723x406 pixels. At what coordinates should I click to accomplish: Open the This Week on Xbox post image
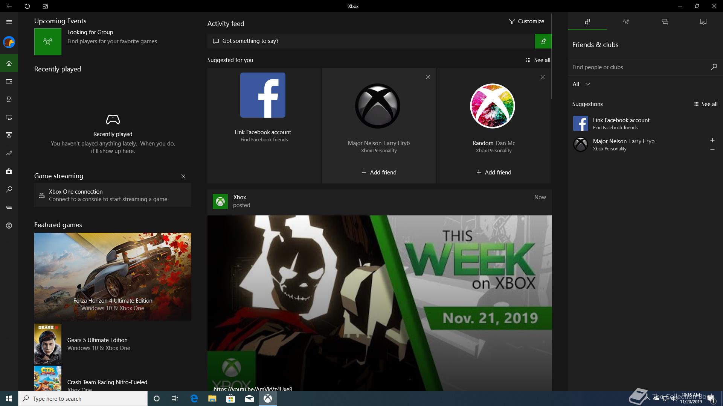click(x=380, y=303)
